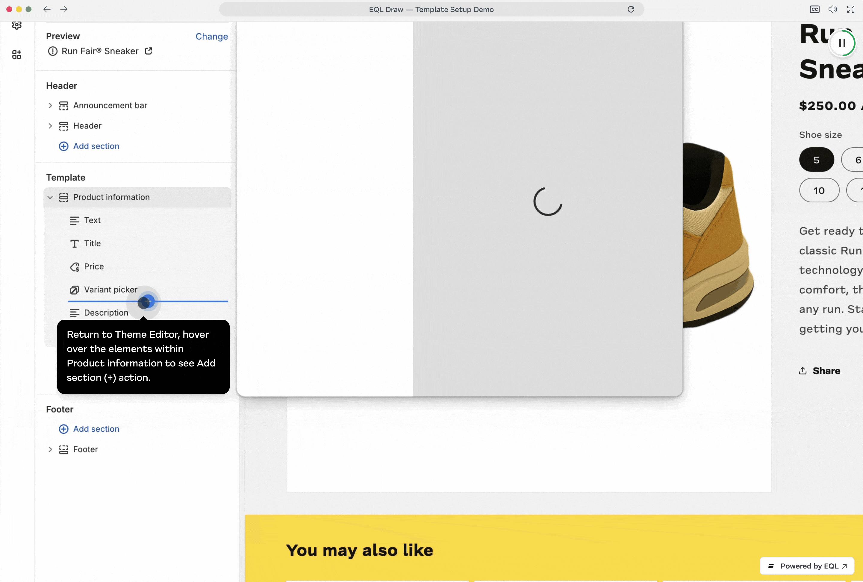Toggle the volume speaker icon

(832, 9)
